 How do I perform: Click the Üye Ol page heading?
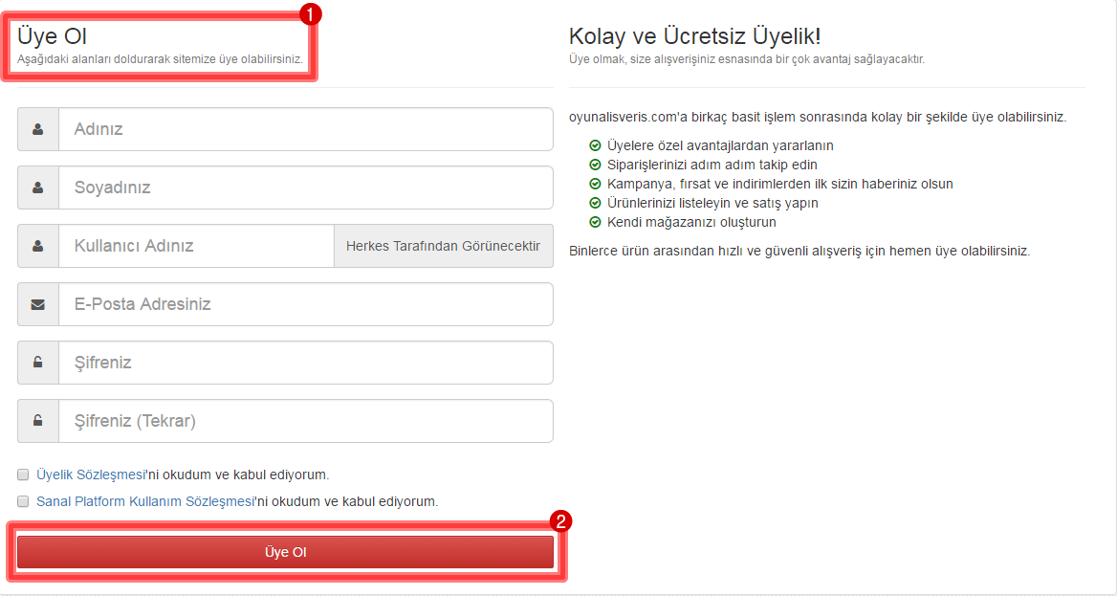click(52, 36)
